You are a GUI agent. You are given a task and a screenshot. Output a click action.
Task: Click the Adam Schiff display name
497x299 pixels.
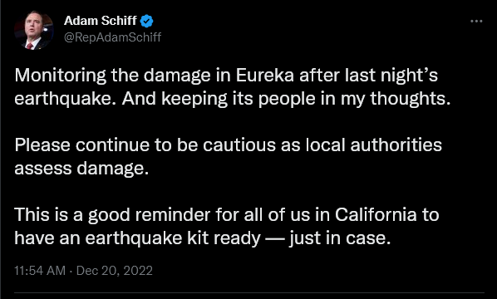tap(101, 21)
